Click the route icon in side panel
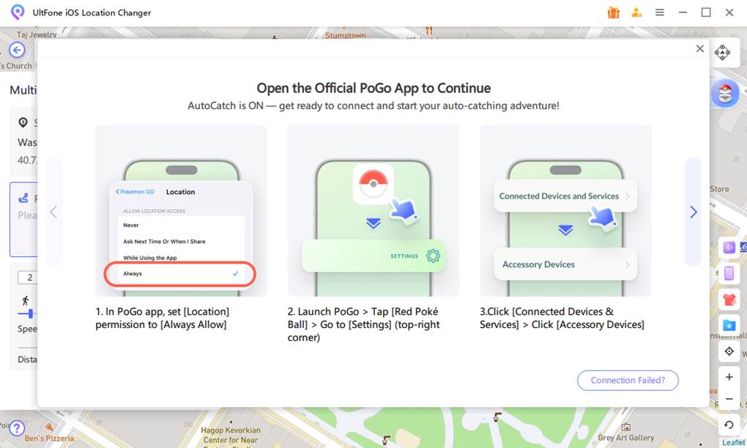747x448 pixels. [23, 198]
